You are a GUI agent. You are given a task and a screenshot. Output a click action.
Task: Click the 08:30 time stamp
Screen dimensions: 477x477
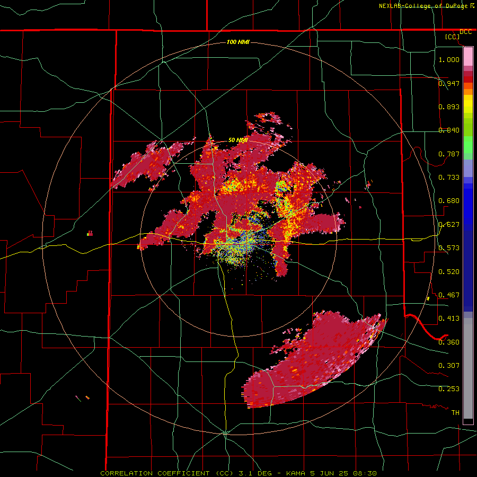365,473
